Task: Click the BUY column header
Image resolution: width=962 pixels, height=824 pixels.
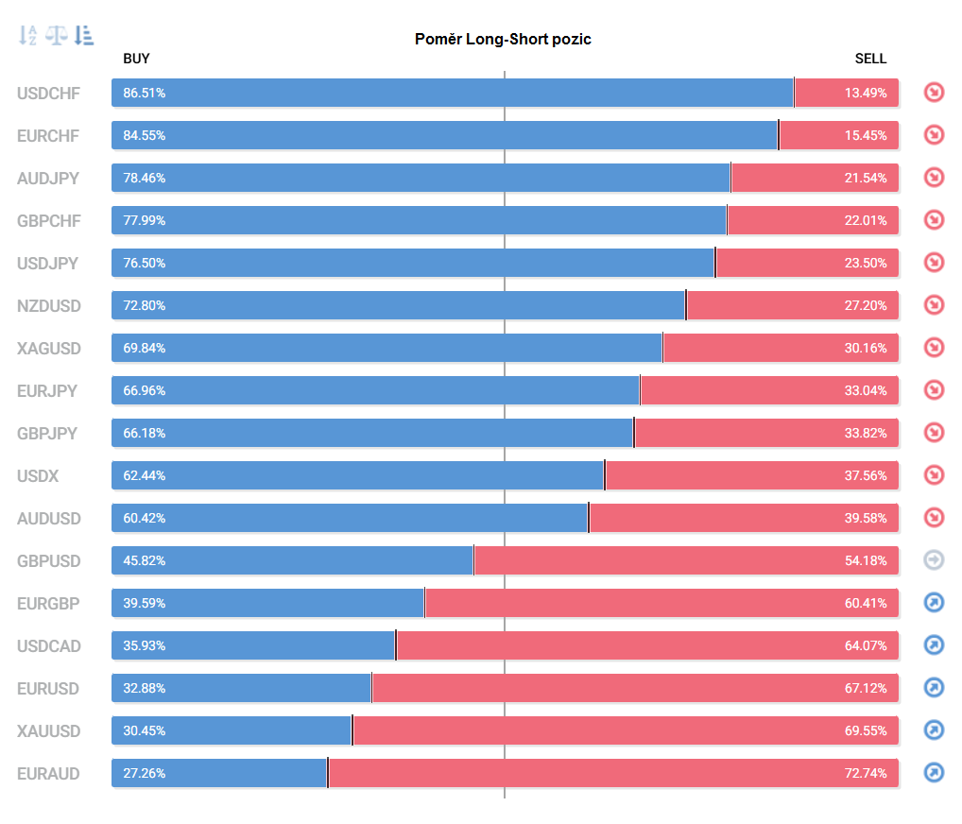Action: [136, 59]
